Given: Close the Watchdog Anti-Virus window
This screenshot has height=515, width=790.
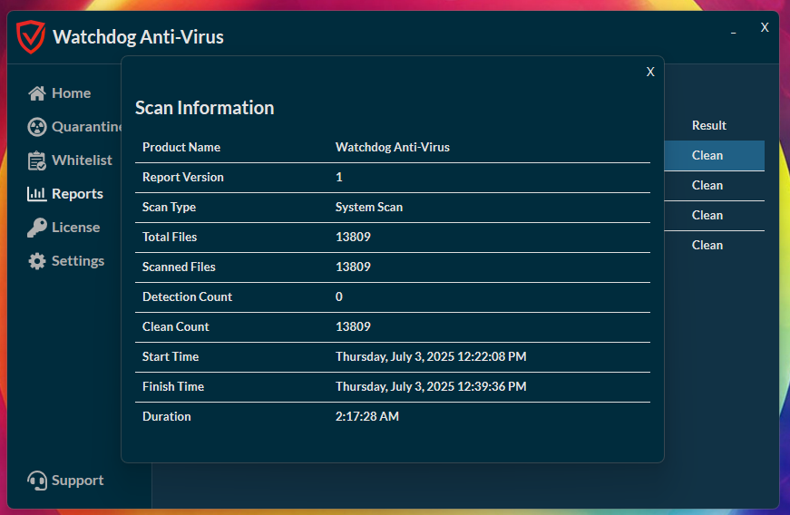Looking at the screenshot, I should (x=765, y=27).
